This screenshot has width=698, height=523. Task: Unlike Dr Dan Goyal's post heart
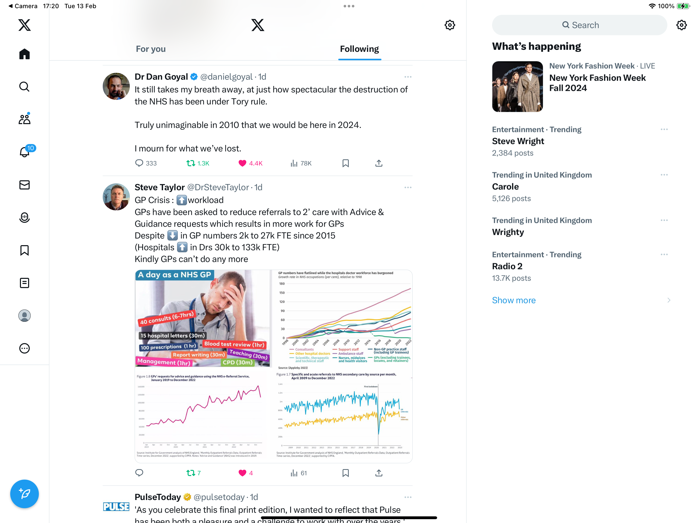pos(242,163)
